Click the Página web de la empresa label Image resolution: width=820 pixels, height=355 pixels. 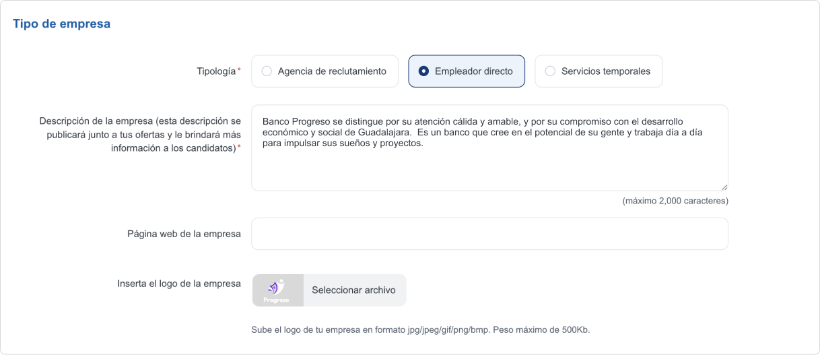coord(184,234)
